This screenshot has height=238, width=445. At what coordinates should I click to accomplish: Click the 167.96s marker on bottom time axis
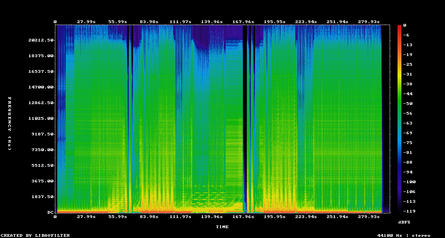click(243, 217)
